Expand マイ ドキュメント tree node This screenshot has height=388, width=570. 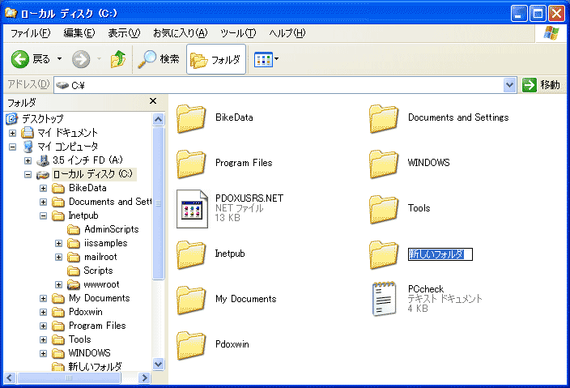pos(12,133)
